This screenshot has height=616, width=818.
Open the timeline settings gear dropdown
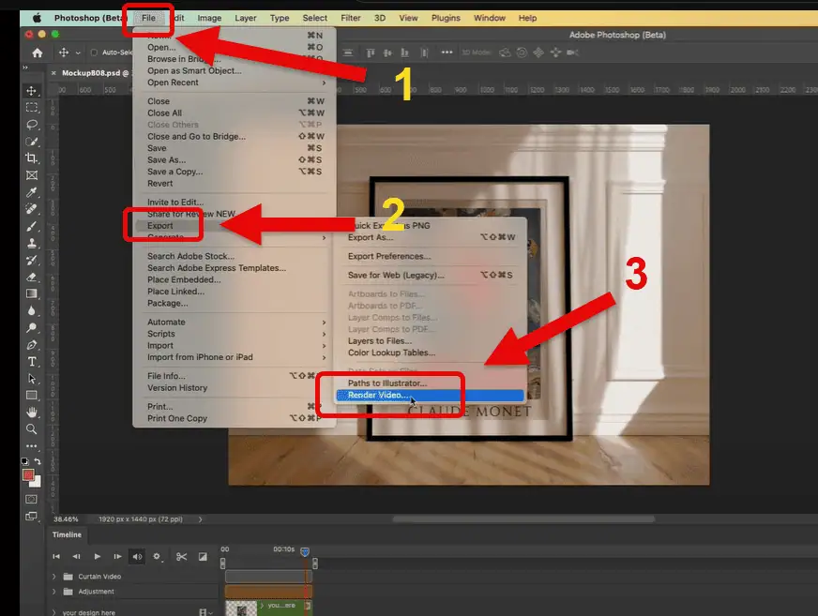point(157,556)
